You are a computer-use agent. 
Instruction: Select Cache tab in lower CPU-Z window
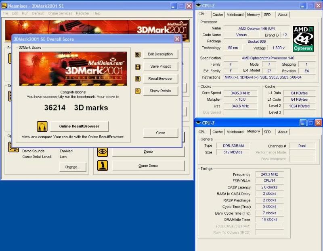tap(218, 132)
